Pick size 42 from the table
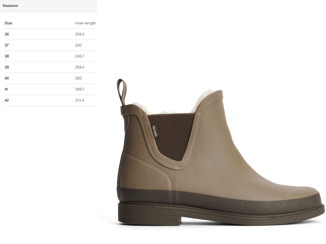Image resolution: width=326 pixels, height=244 pixels. 7,100
